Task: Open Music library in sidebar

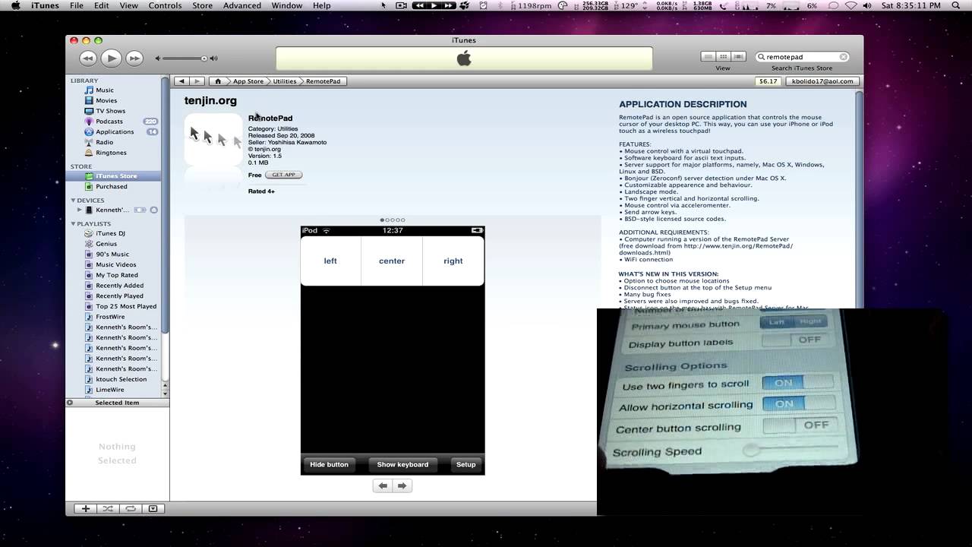Action: (105, 90)
